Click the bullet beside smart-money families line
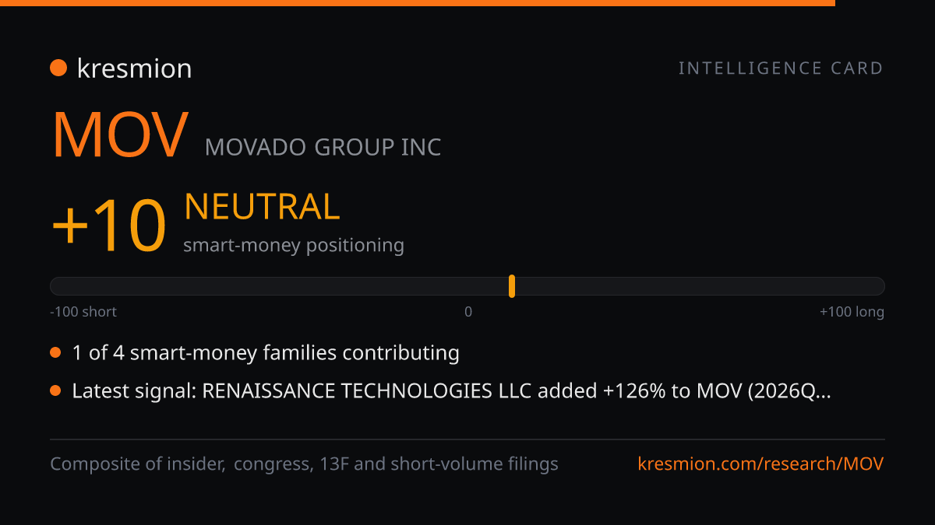 [55, 353]
